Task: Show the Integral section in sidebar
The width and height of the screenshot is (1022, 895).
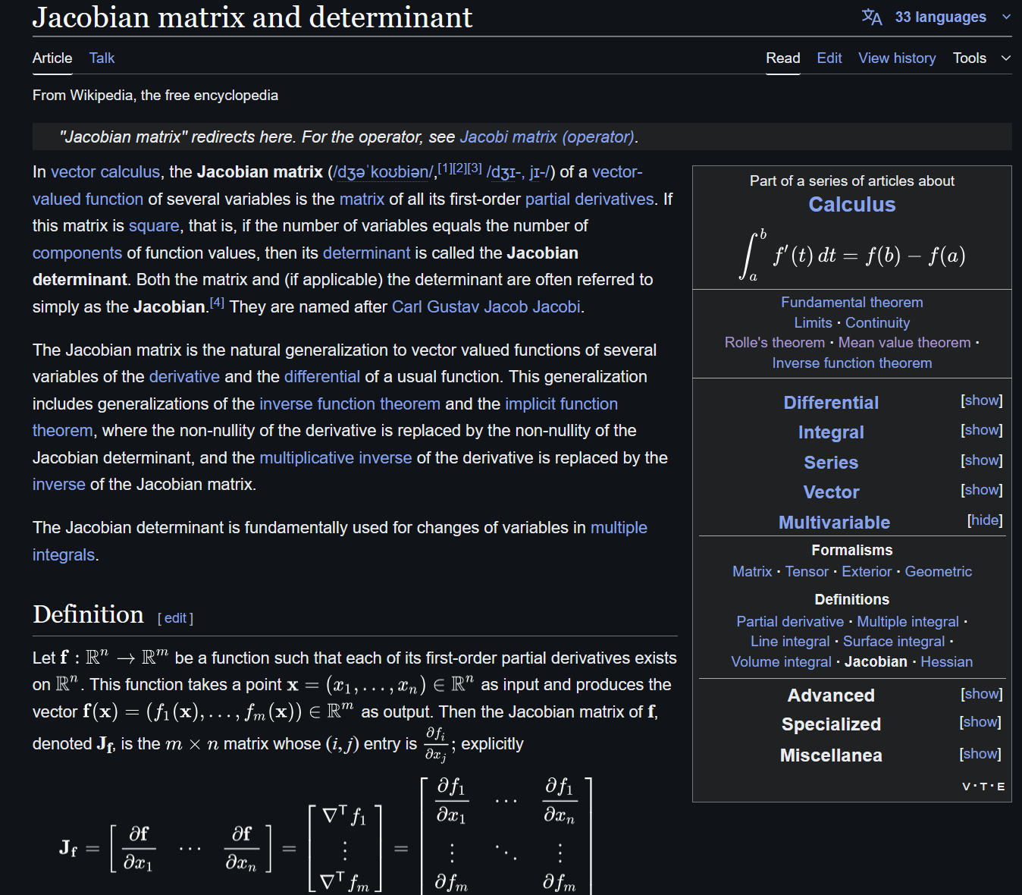Action: tap(982, 429)
